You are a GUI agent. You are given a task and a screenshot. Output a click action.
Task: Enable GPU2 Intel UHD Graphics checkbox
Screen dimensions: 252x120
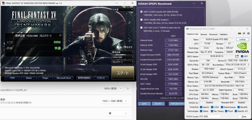pos(141,20)
